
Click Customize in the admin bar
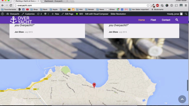(x=28, y=14)
